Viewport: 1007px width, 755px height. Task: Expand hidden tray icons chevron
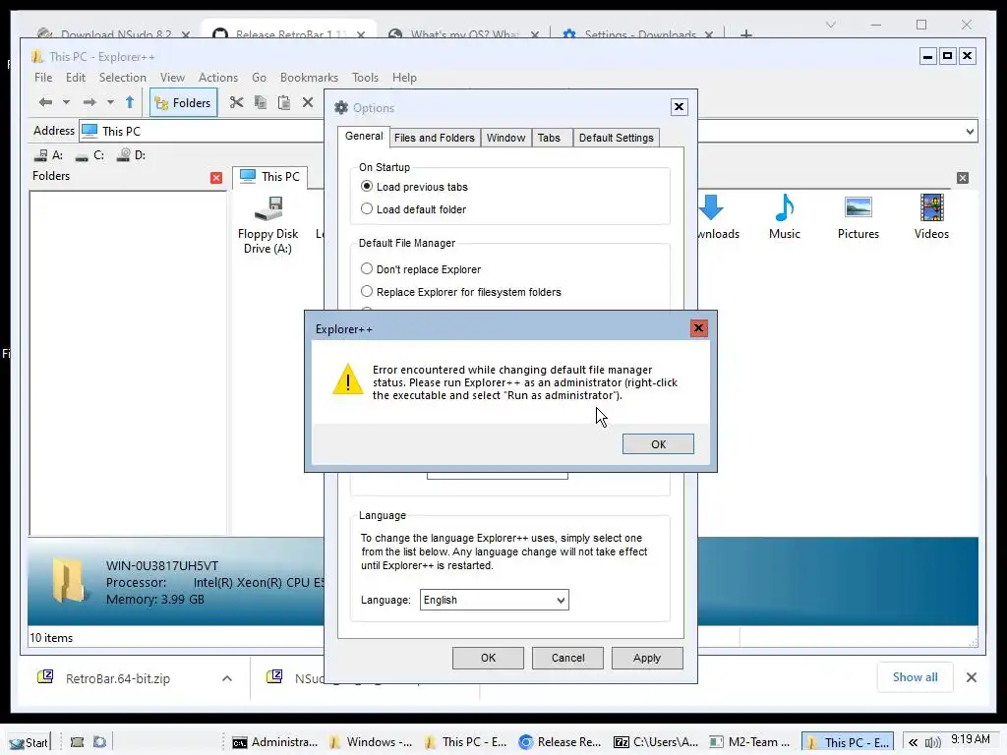[913, 742]
